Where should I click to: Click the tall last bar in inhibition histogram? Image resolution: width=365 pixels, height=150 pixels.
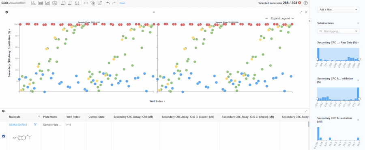pos(358,94)
